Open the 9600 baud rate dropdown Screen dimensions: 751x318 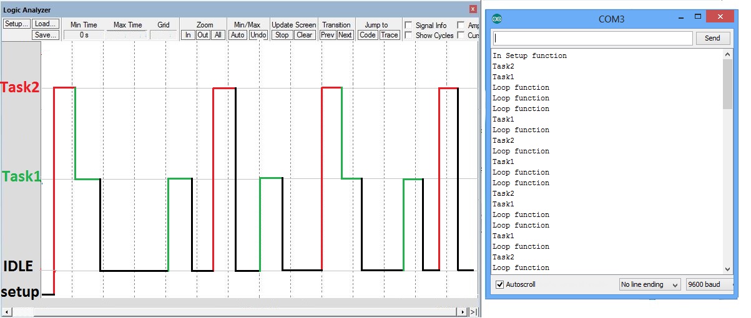coord(707,284)
